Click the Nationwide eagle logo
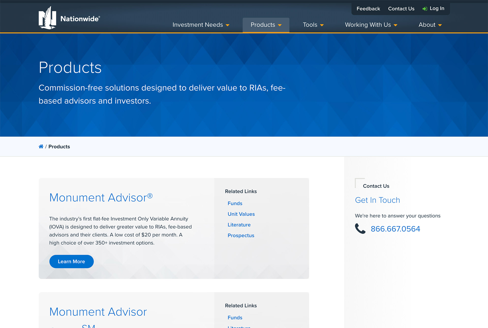Image resolution: width=488 pixels, height=328 pixels. [47, 18]
